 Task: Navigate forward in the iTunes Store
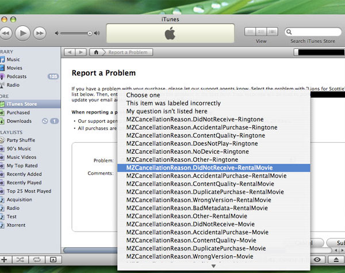pyautogui.click(x=81, y=52)
